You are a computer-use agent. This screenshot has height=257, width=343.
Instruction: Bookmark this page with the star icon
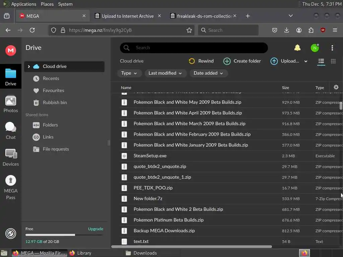pyautogui.click(x=189, y=30)
